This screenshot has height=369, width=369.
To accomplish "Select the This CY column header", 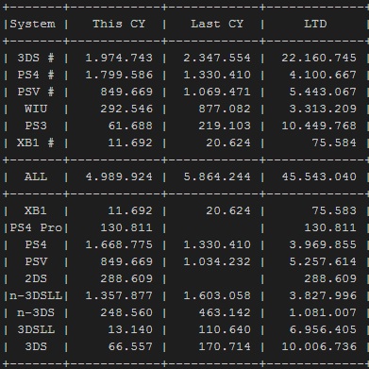I will click(x=119, y=24).
